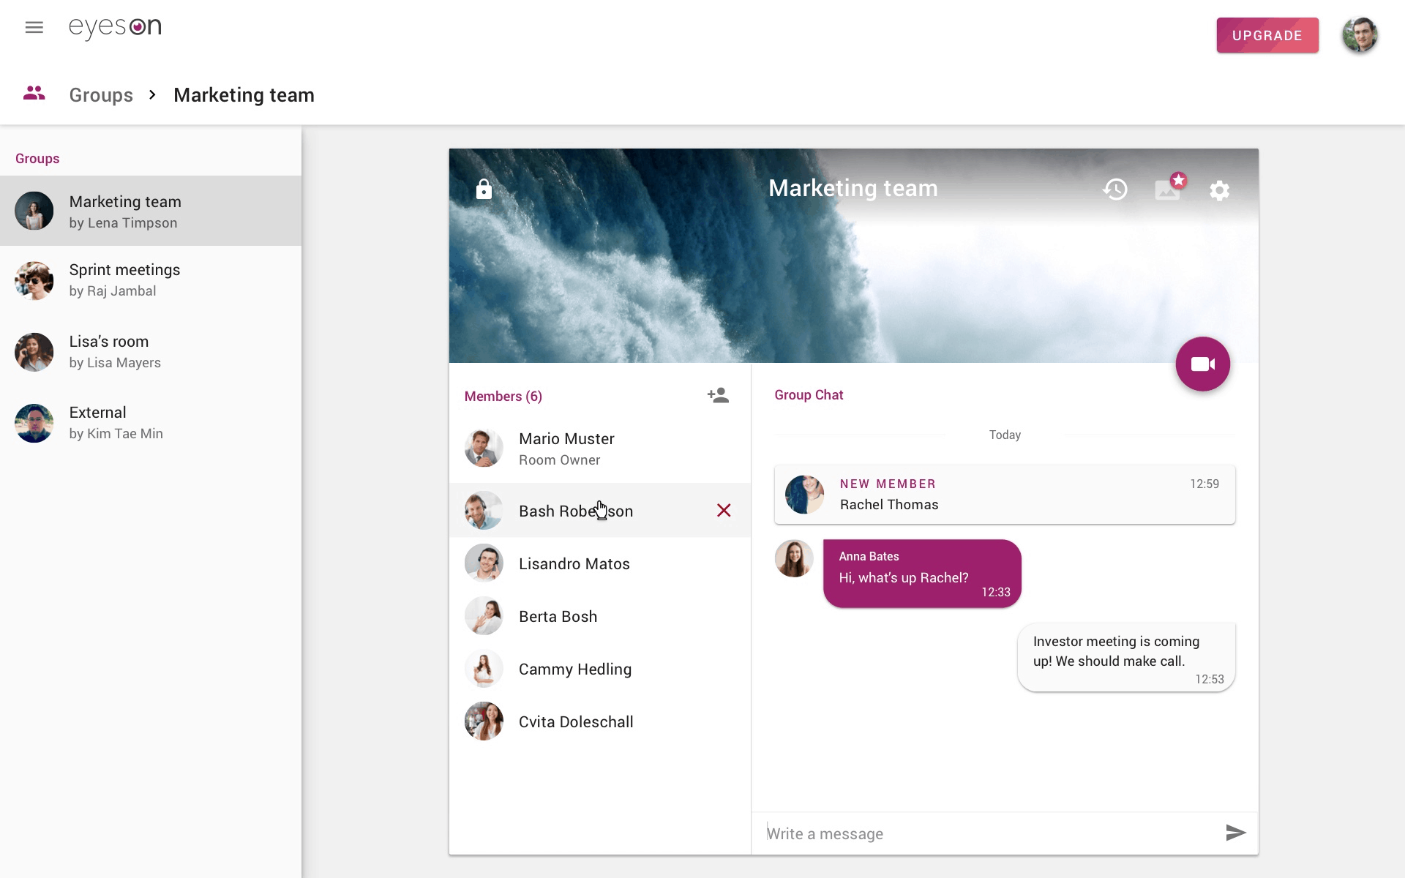This screenshot has width=1405, height=878.
Task: Select Cammy Hedling in the member list
Action: pos(575,668)
